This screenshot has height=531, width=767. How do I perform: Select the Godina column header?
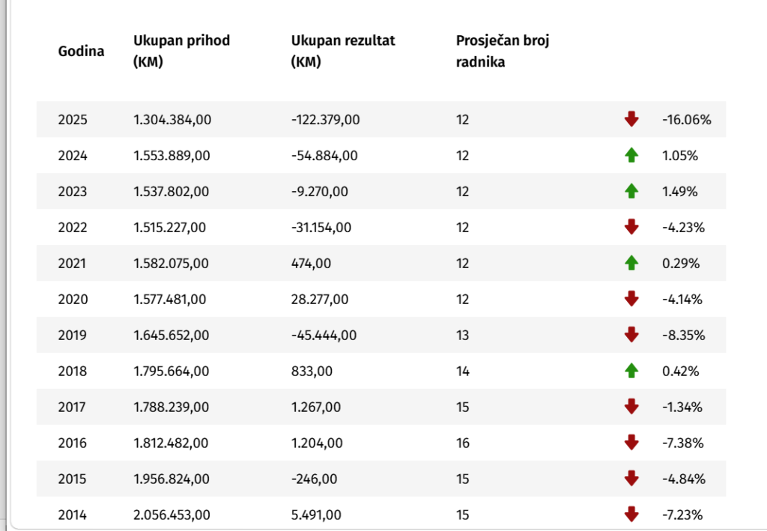point(81,51)
